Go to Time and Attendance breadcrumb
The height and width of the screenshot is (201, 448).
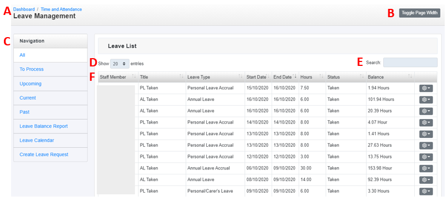point(61,9)
